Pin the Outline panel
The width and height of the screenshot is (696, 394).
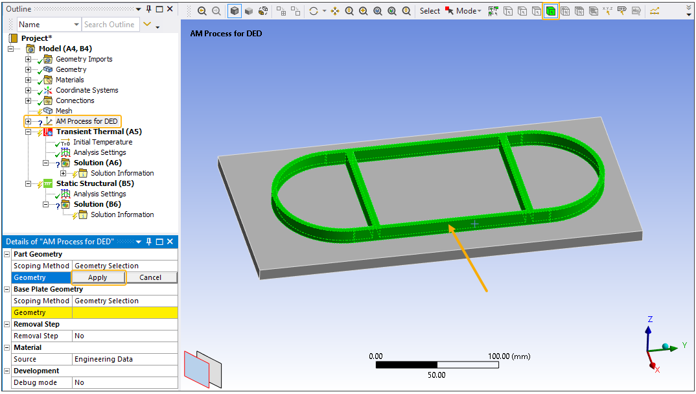(x=148, y=9)
